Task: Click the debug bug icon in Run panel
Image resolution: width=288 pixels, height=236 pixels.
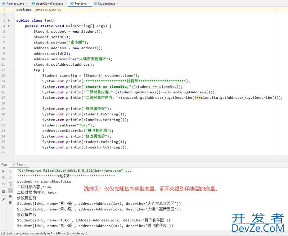Action: click(3, 184)
